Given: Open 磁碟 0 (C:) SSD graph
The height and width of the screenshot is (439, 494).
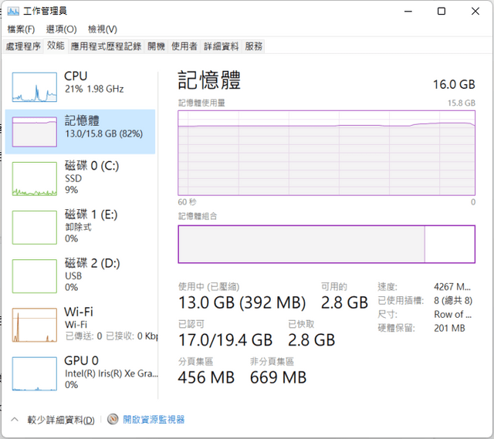Looking at the screenshot, I should tap(34, 178).
